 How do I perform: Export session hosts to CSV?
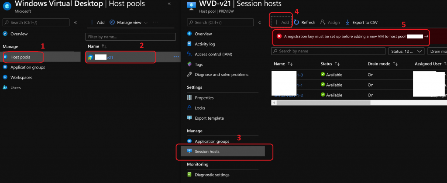tap(361, 23)
